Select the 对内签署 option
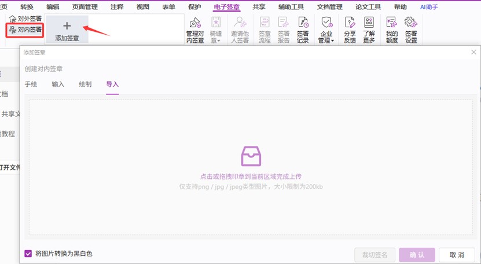481x264 pixels. point(25,30)
